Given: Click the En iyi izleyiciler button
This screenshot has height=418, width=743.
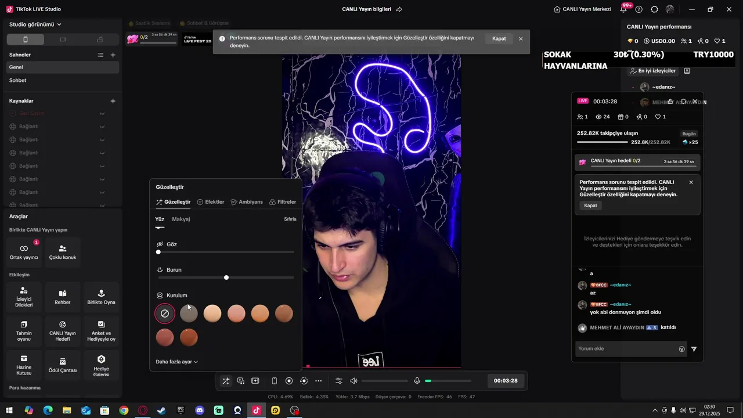Looking at the screenshot, I should coord(653,71).
